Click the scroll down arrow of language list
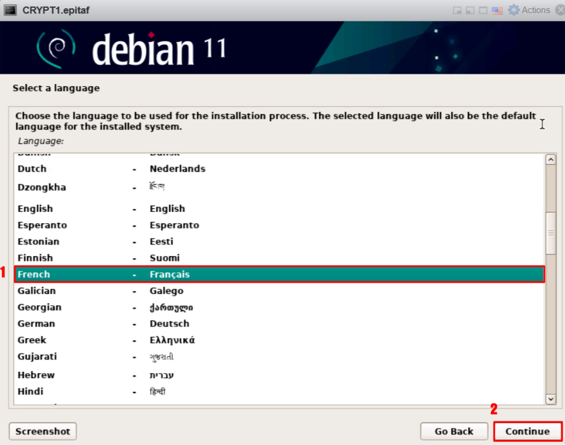Image resolution: width=565 pixels, height=445 pixels. click(550, 400)
